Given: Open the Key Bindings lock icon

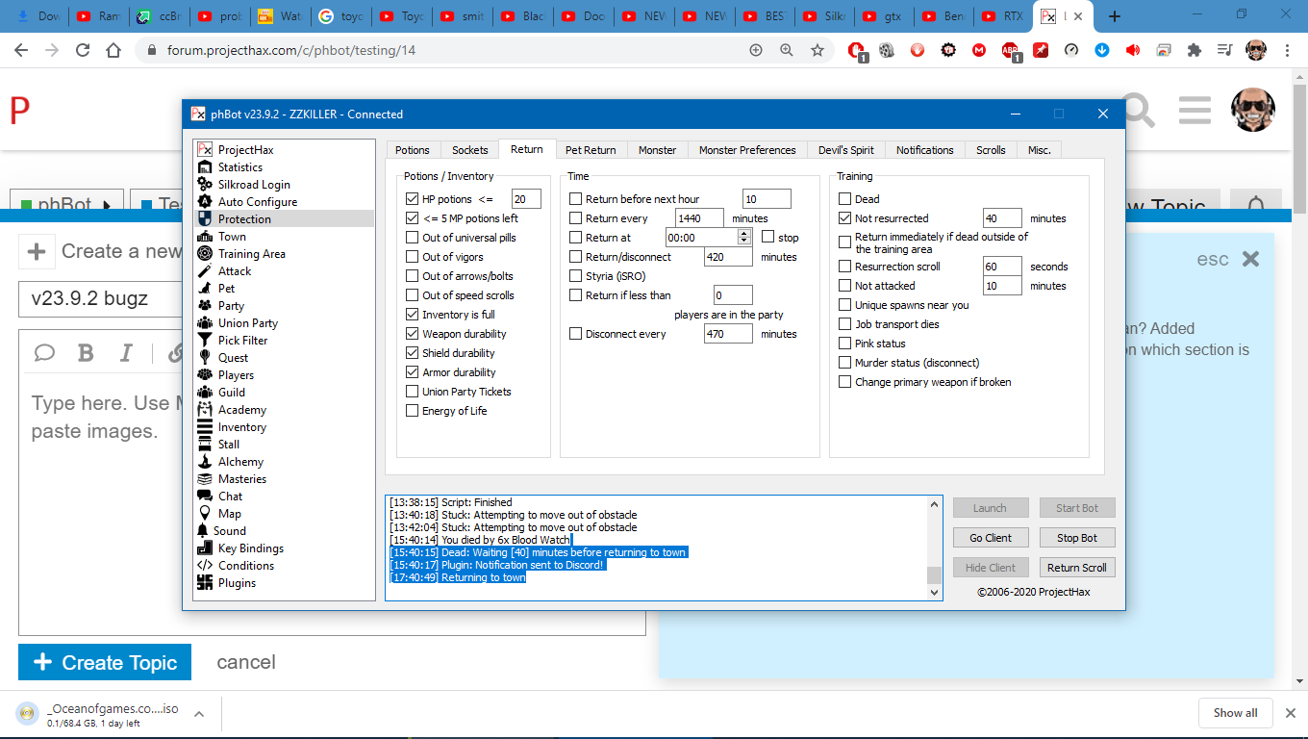Looking at the screenshot, I should [x=204, y=548].
